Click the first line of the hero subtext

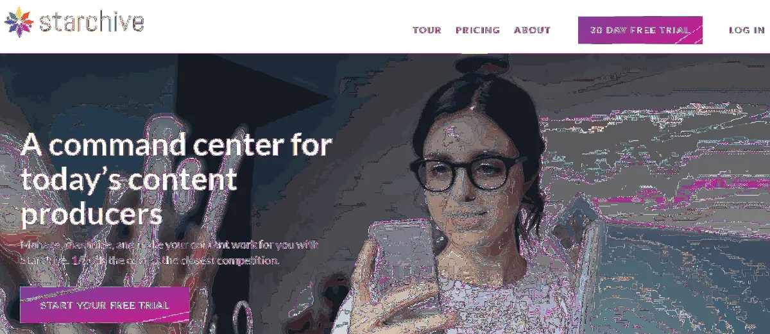(169, 245)
